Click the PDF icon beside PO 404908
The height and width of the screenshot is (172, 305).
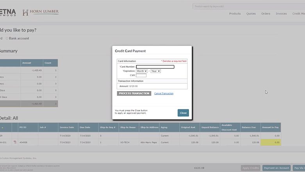pyautogui.click(x=15, y=142)
